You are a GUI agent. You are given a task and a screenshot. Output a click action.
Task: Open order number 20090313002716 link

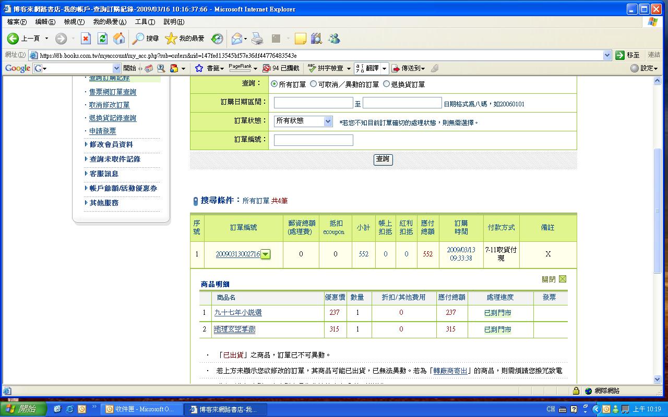238,254
